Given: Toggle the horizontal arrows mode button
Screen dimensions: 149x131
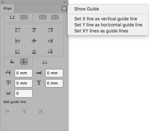Looking at the screenshot, I should tap(43, 17).
